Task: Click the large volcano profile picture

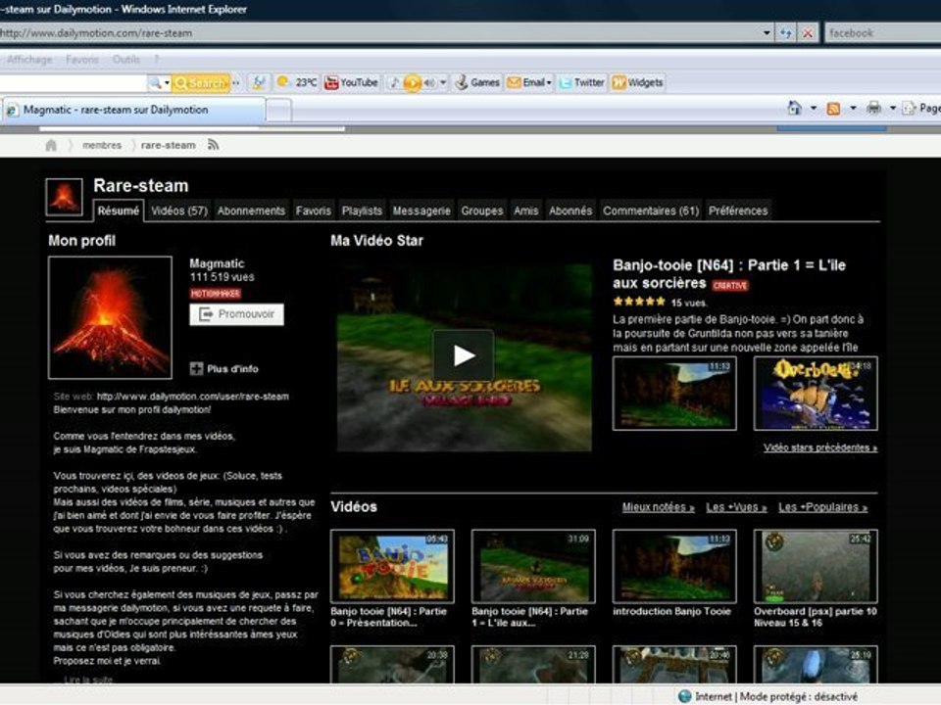Action: [110, 317]
